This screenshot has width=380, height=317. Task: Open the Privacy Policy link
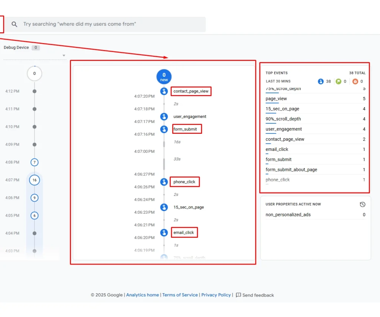(216, 295)
